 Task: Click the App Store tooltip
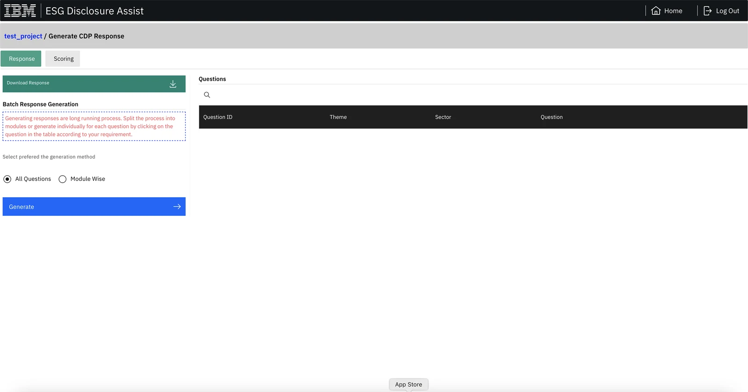[409, 385]
